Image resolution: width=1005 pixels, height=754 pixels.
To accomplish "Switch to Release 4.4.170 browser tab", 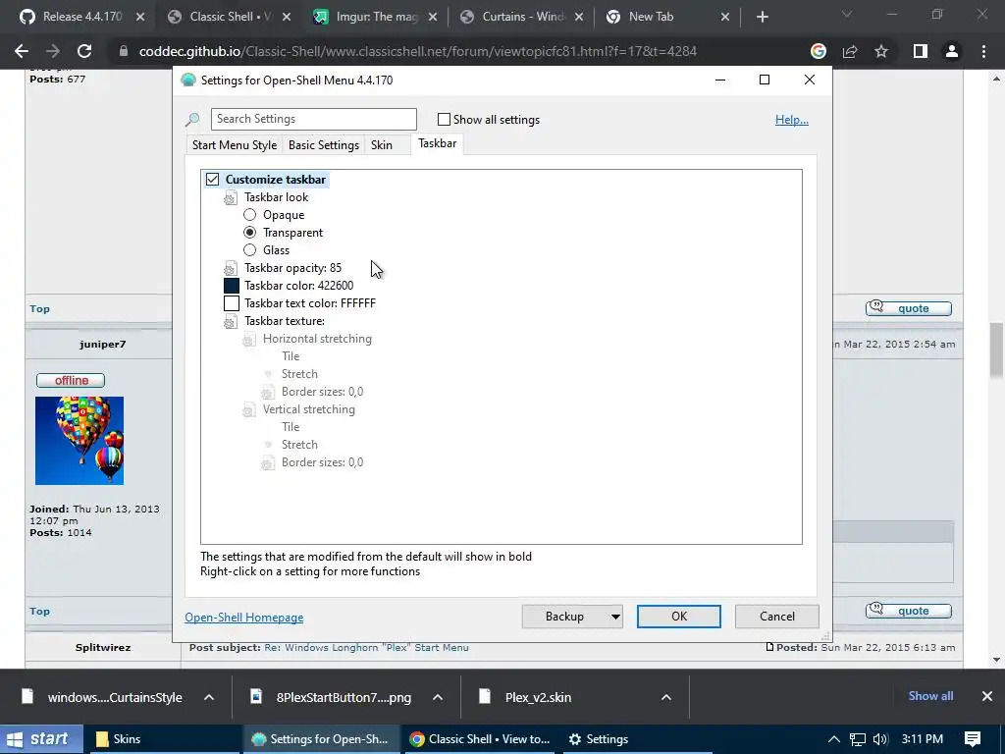I will click(x=82, y=17).
